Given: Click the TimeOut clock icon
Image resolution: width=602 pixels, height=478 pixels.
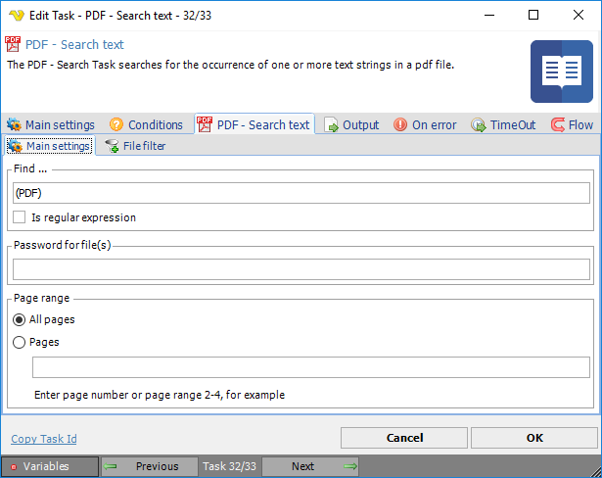Looking at the screenshot, I should [479, 125].
